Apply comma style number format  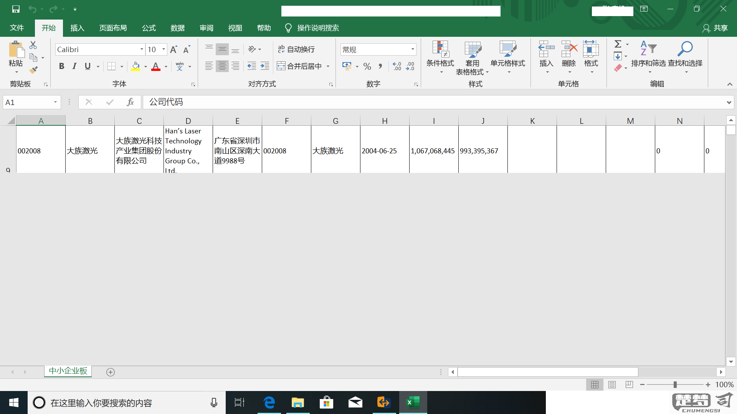coord(380,66)
